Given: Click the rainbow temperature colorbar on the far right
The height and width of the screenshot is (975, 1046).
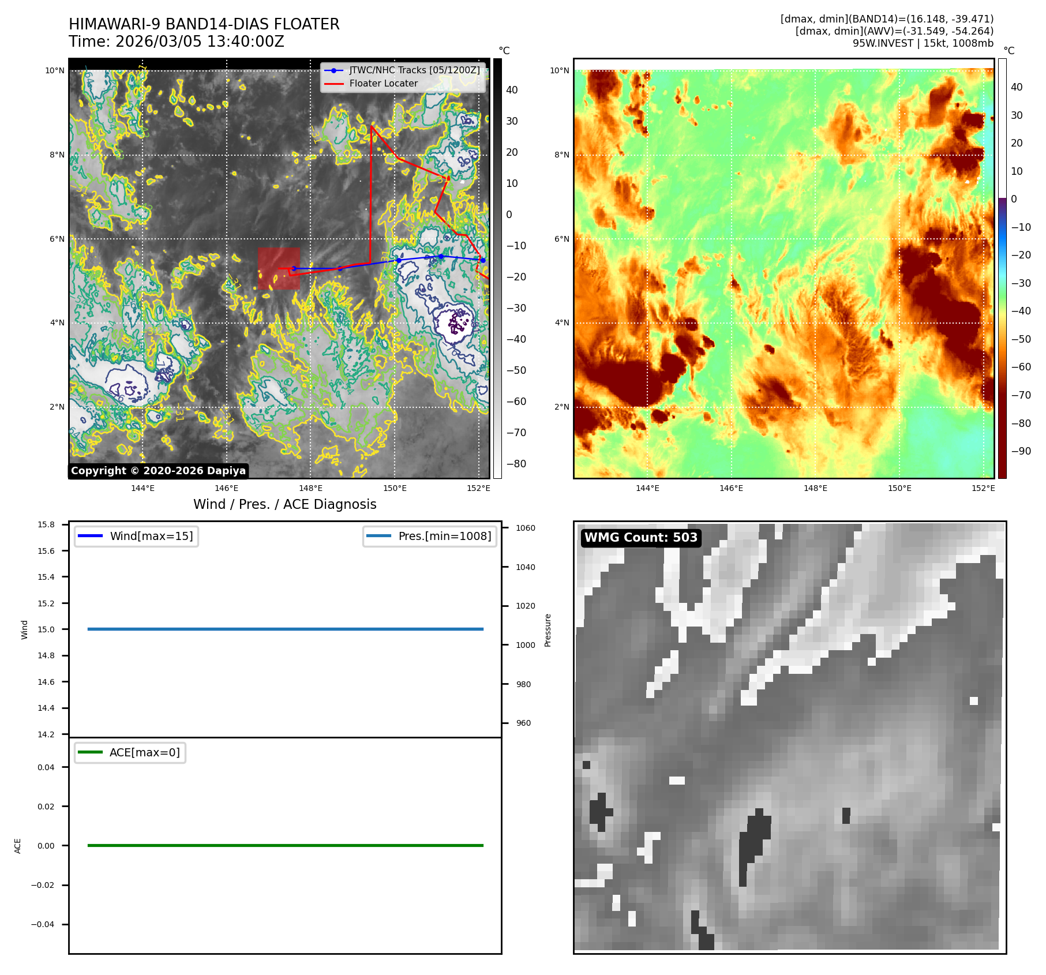Looking at the screenshot, I should click(1002, 268).
